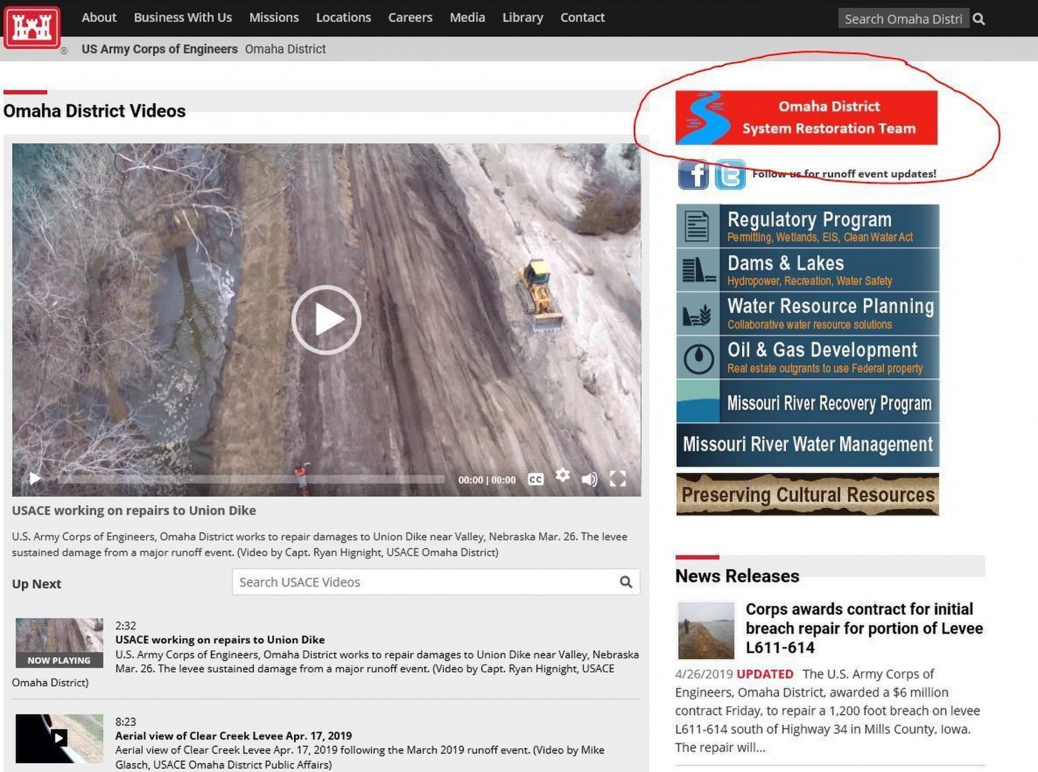
Task: Open the About menu
Action: [x=99, y=18]
